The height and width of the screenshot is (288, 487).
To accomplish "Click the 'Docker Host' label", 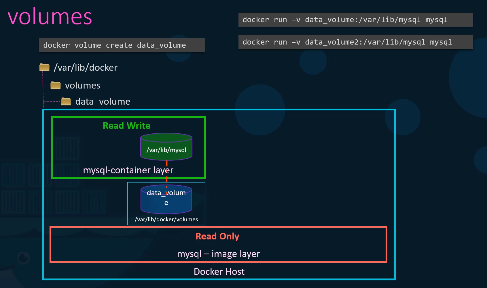I will pyautogui.click(x=219, y=272).
